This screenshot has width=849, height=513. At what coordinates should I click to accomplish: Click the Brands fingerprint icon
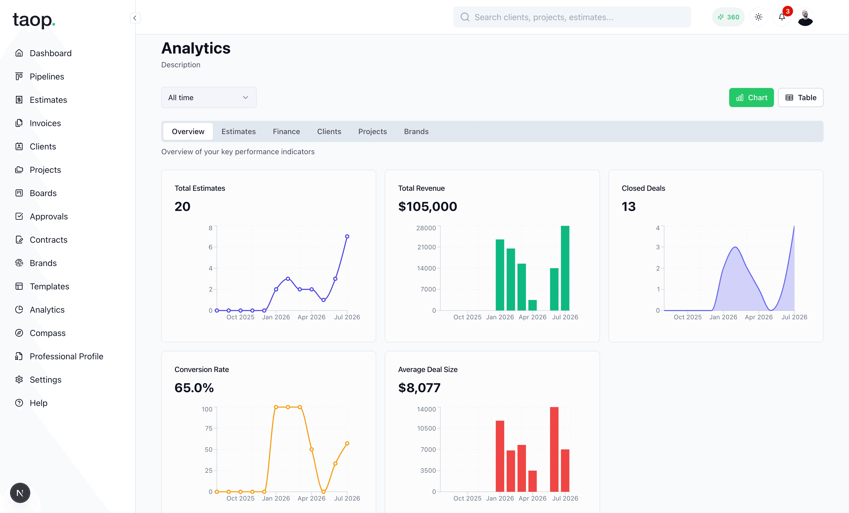pos(19,263)
